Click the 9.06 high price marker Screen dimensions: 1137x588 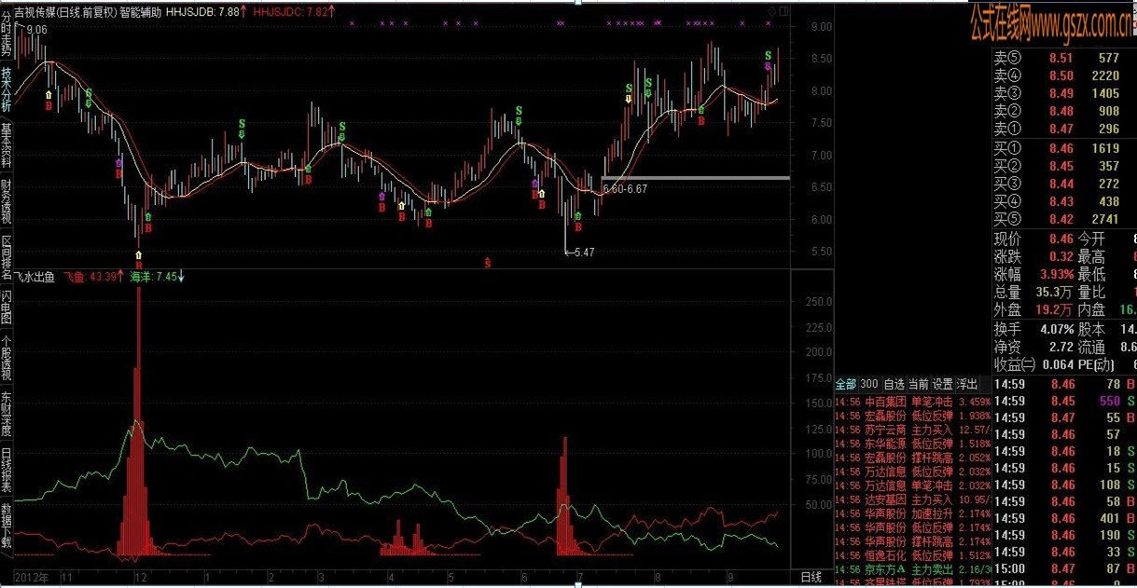click(36, 30)
